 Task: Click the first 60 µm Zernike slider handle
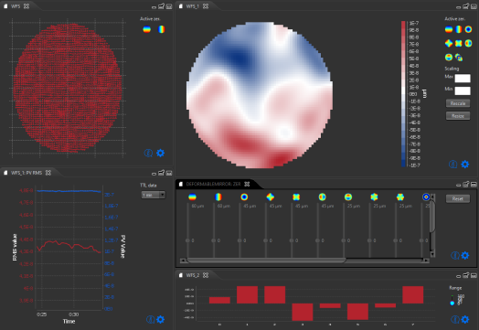click(x=187, y=240)
